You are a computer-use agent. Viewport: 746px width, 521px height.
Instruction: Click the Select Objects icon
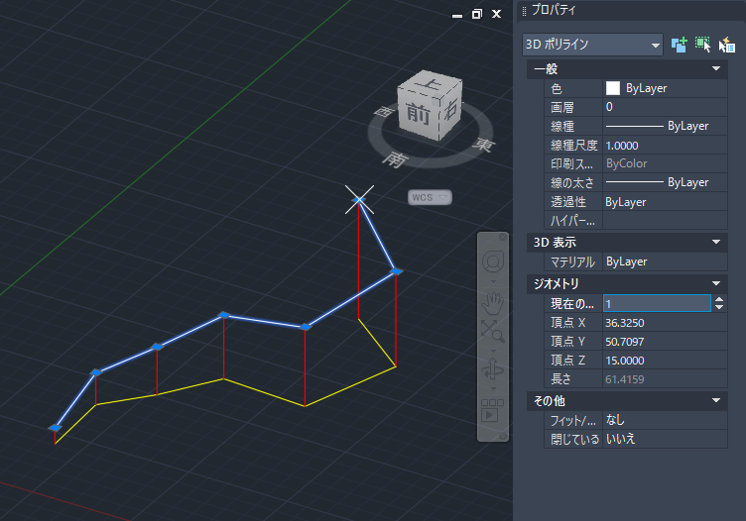(x=703, y=45)
